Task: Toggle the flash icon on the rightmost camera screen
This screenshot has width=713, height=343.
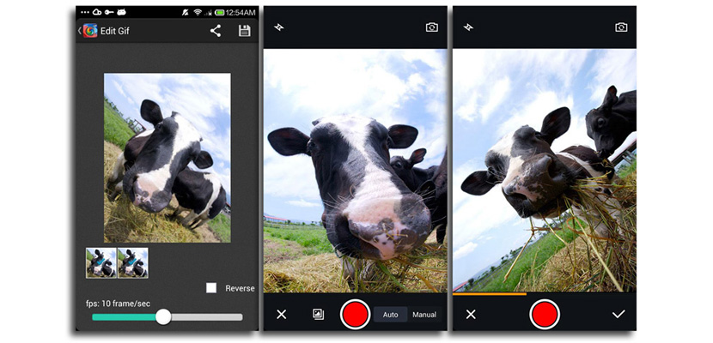Action: [468, 27]
